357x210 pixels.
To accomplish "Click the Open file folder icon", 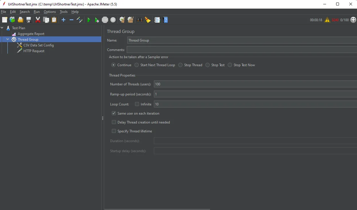I will (20, 20).
